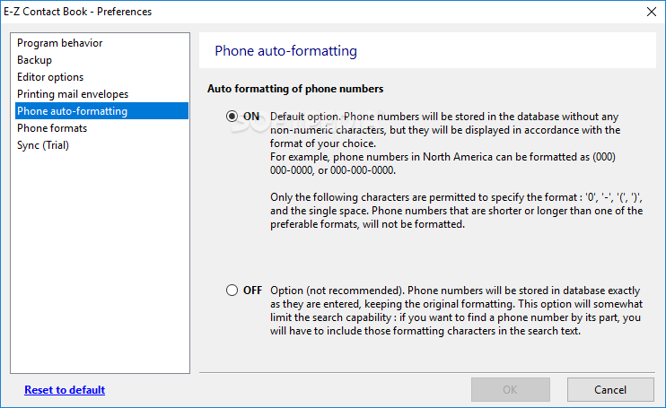Select Phone auto-formatting in the list
Viewport: 666px width, 408px height.
101,110
